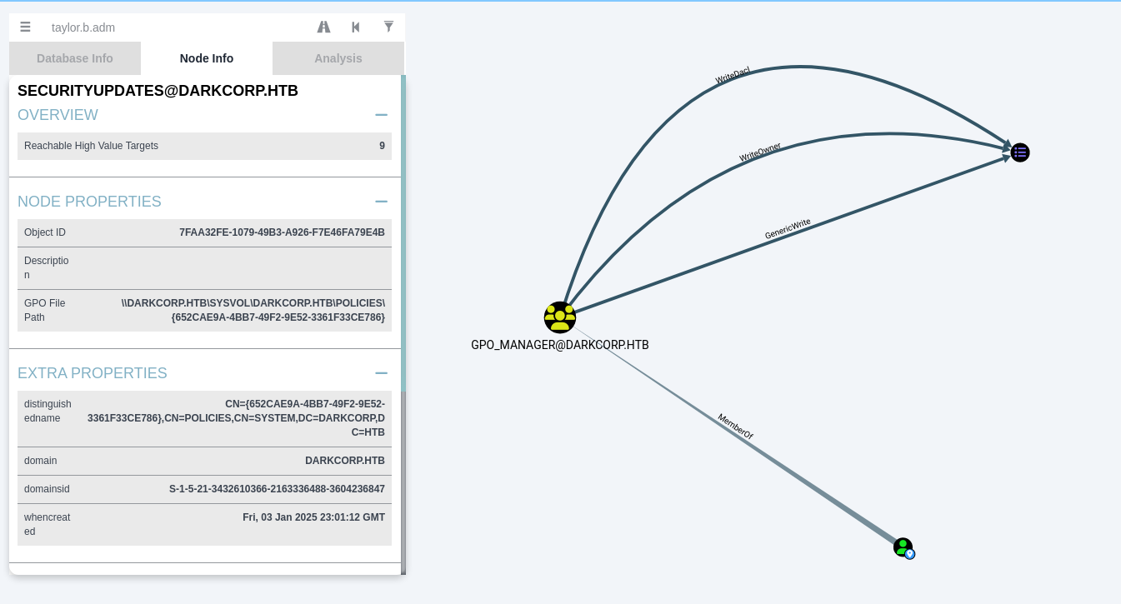Image resolution: width=1121 pixels, height=604 pixels.
Task: Collapse the Extra Properties section
Action: (381, 373)
